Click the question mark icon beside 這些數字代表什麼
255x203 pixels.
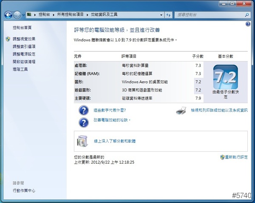point(84,111)
